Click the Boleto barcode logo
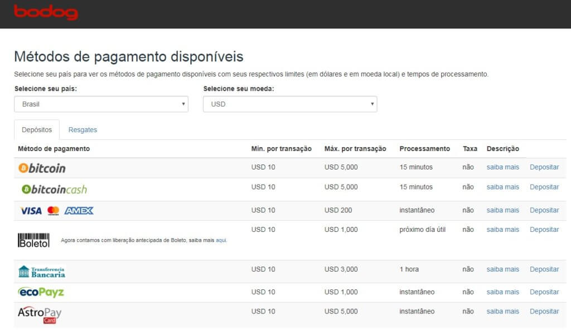571x334 pixels. click(33, 240)
